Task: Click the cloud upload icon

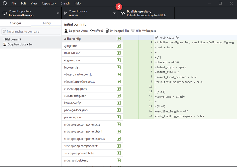Action: click(123, 13)
